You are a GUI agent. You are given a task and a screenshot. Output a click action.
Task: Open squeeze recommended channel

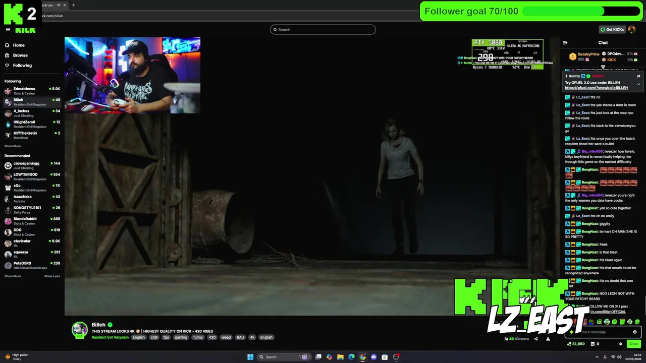point(32,254)
